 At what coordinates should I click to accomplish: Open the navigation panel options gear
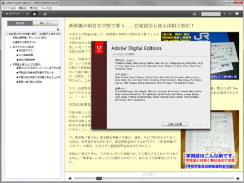coord(58,29)
